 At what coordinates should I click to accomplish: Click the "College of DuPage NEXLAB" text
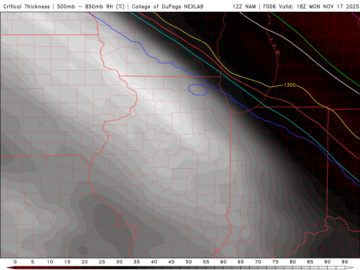pyautogui.click(x=167, y=6)
